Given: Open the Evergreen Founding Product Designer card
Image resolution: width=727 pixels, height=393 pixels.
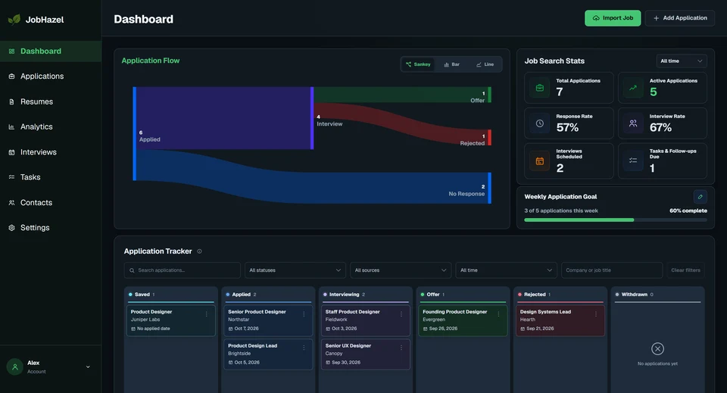Looking at the screenshot, I should pos(463,320).
